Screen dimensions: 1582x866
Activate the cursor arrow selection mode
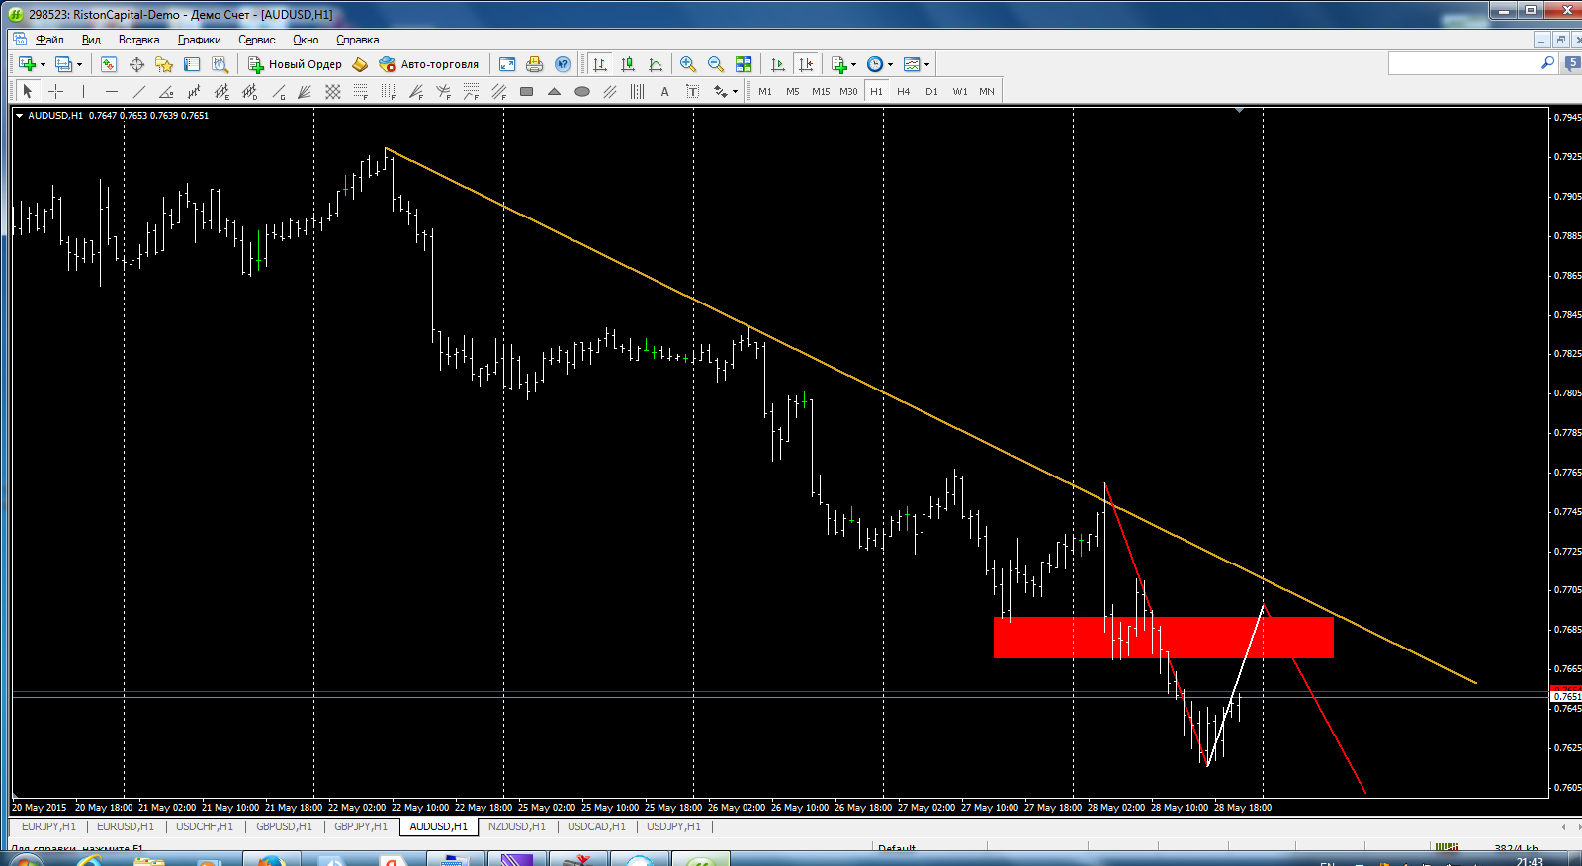coord(28,92)
